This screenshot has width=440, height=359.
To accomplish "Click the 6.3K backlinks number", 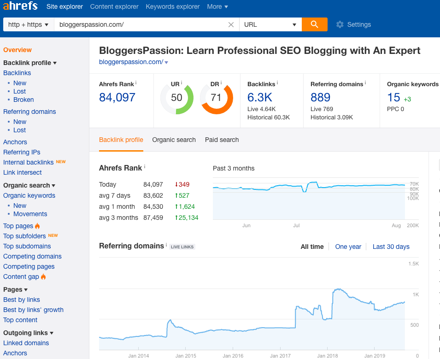I will 260,97.
